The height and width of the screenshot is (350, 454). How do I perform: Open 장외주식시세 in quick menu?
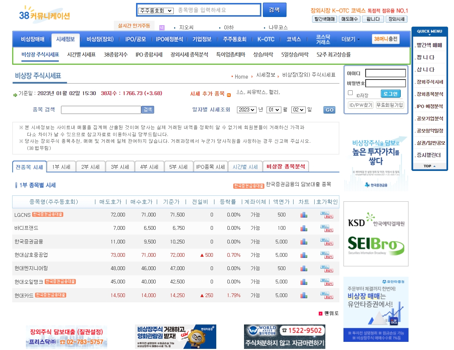pos(430,82)
